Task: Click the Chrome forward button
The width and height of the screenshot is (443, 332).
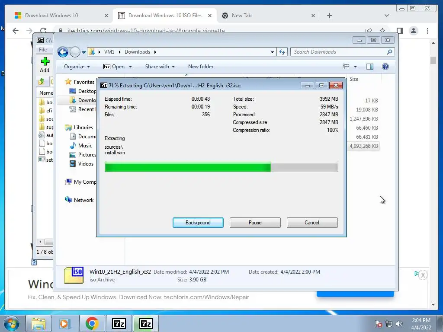Action: point(29,31)
